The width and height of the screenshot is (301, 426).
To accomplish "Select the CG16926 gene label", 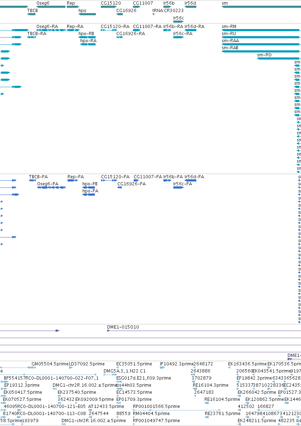I will pos(126,11).
